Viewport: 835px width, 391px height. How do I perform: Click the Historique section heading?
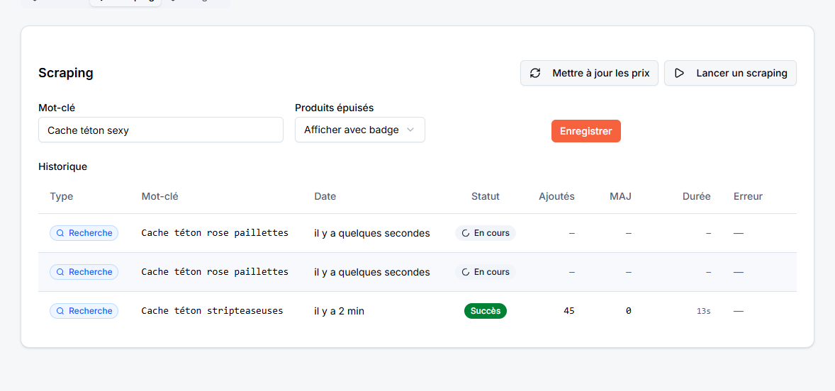point(63,166)
